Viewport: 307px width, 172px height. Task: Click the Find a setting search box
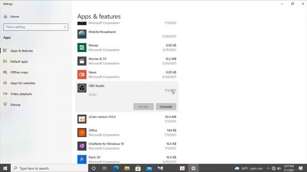click(x=36, y=27)
